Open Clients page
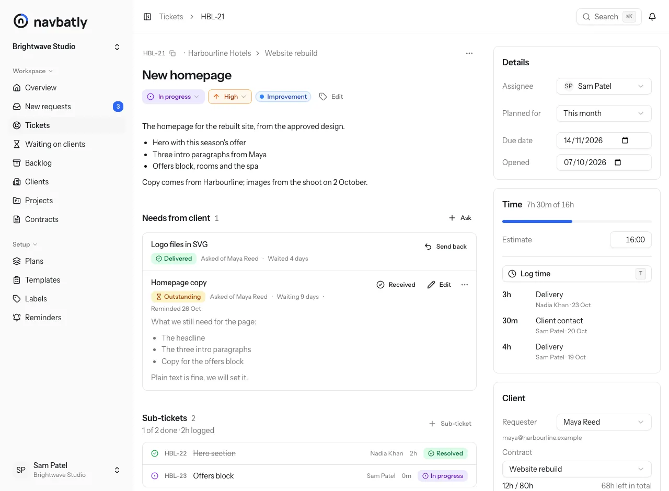The height and width of the screenshot is (491, 669). coord(67,182)
